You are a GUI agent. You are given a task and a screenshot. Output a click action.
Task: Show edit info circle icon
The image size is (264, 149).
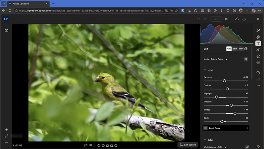click(x=246, y=49)
